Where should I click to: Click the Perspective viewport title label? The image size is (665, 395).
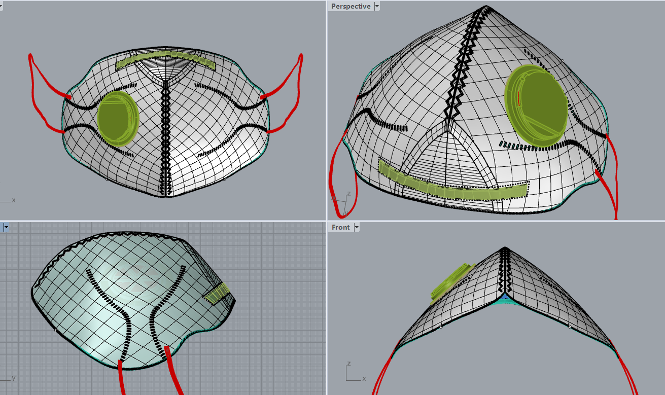(351, 7)
